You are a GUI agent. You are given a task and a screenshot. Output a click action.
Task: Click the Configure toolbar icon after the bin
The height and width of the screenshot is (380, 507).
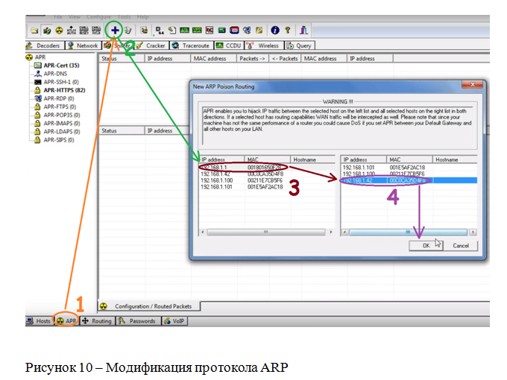coord(144,31)
